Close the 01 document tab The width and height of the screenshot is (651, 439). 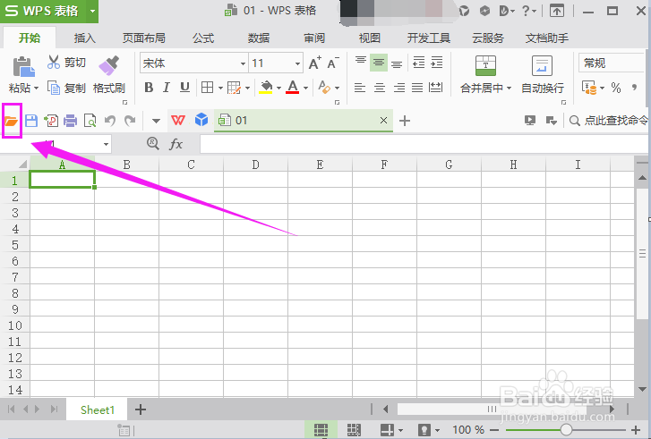(x=383, y=120)
